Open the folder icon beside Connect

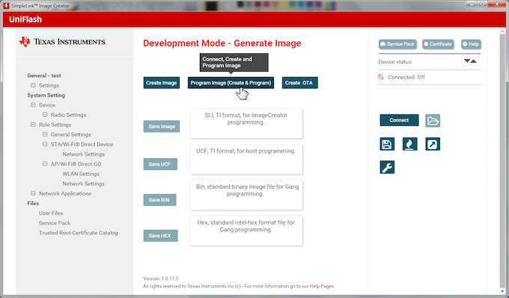click(x=433, y=121)
